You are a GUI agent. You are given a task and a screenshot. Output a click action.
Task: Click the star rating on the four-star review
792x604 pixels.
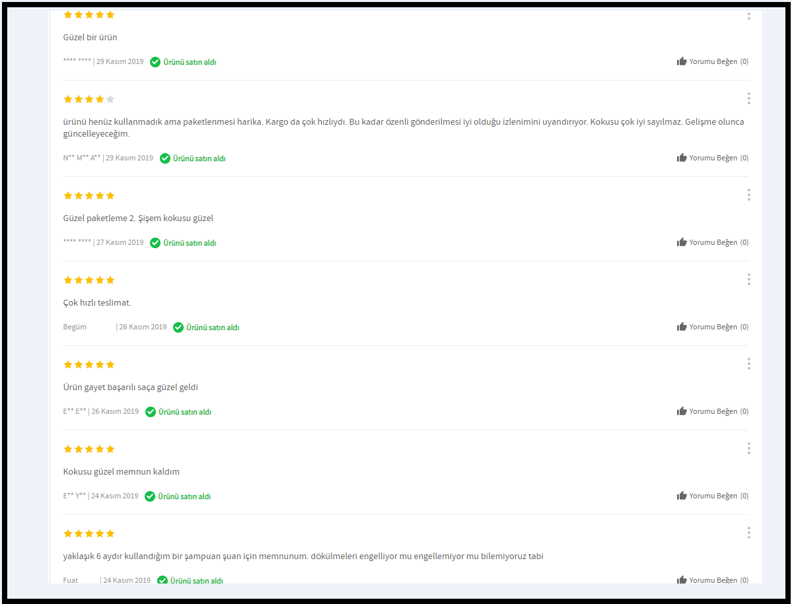tap(89, 99)
